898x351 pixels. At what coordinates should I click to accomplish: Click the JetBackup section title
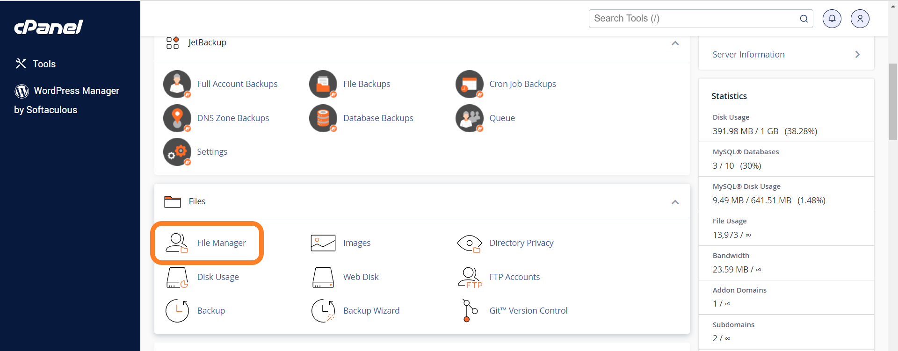207,43
